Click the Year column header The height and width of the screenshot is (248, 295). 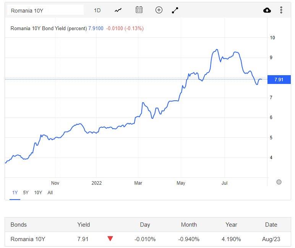(x=231, y=225)
